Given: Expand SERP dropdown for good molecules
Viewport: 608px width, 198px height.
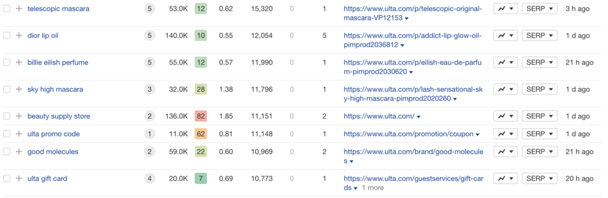Looking at the screenshot, I should coord(539,152).
